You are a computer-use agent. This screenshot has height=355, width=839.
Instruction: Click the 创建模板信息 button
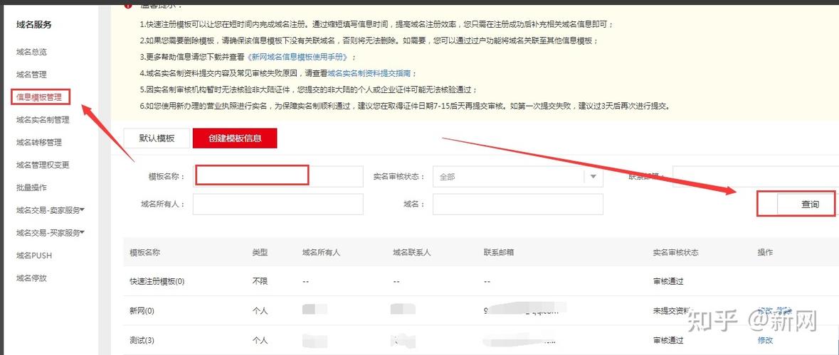click(x=235, y=138)
